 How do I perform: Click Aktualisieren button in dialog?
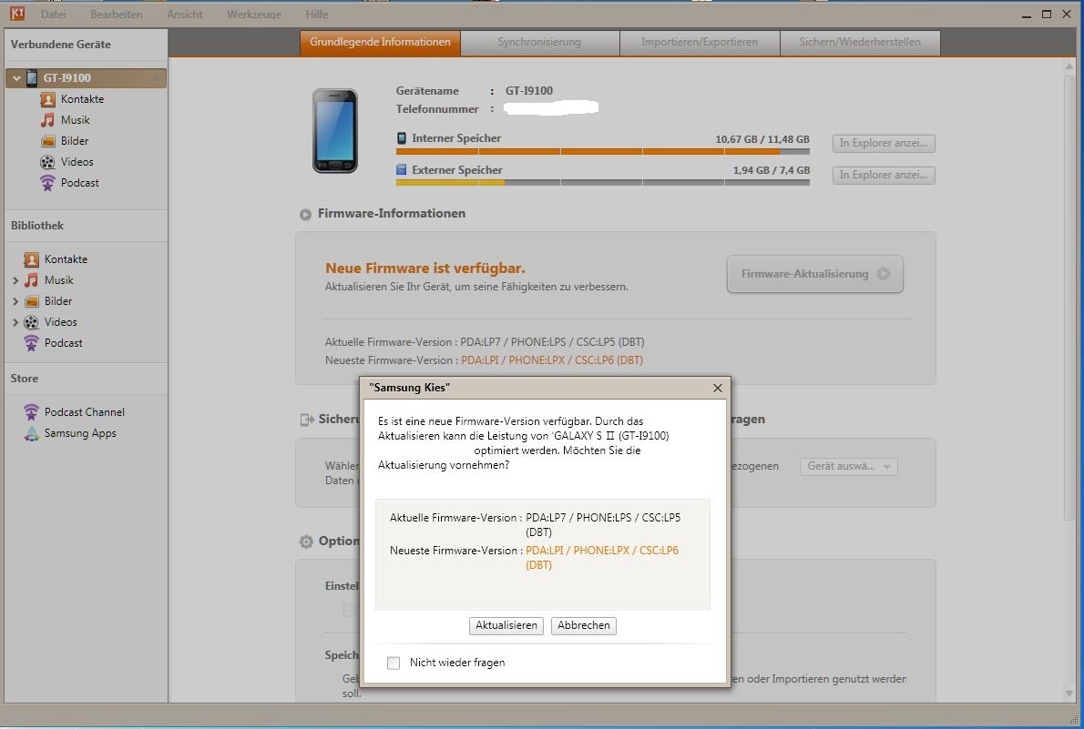pos(506,625)
